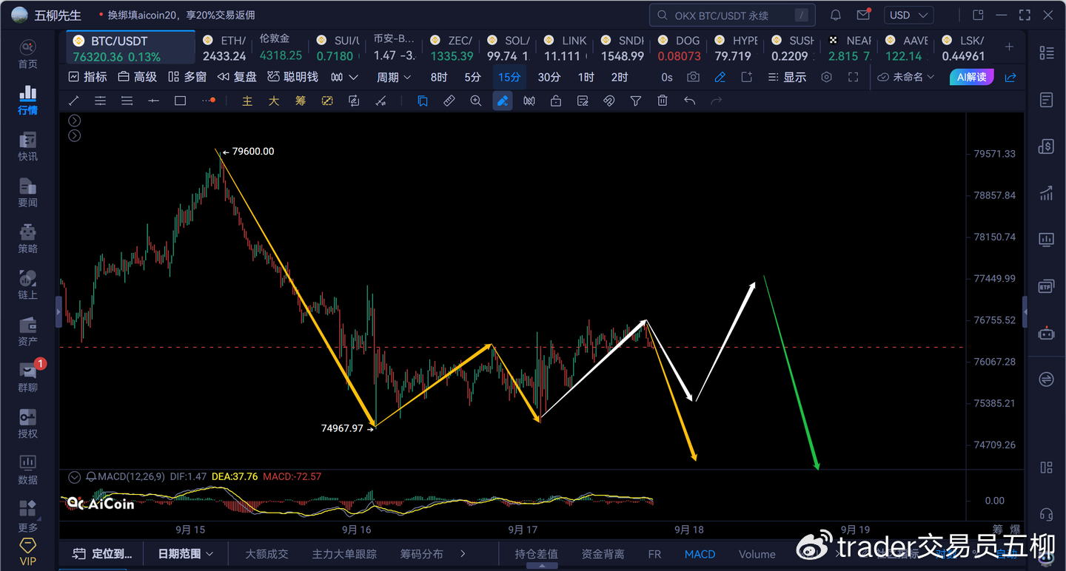1066x571 pixels.
Task: Open the 周期 period dropdown
Action: tap(394, 77)
